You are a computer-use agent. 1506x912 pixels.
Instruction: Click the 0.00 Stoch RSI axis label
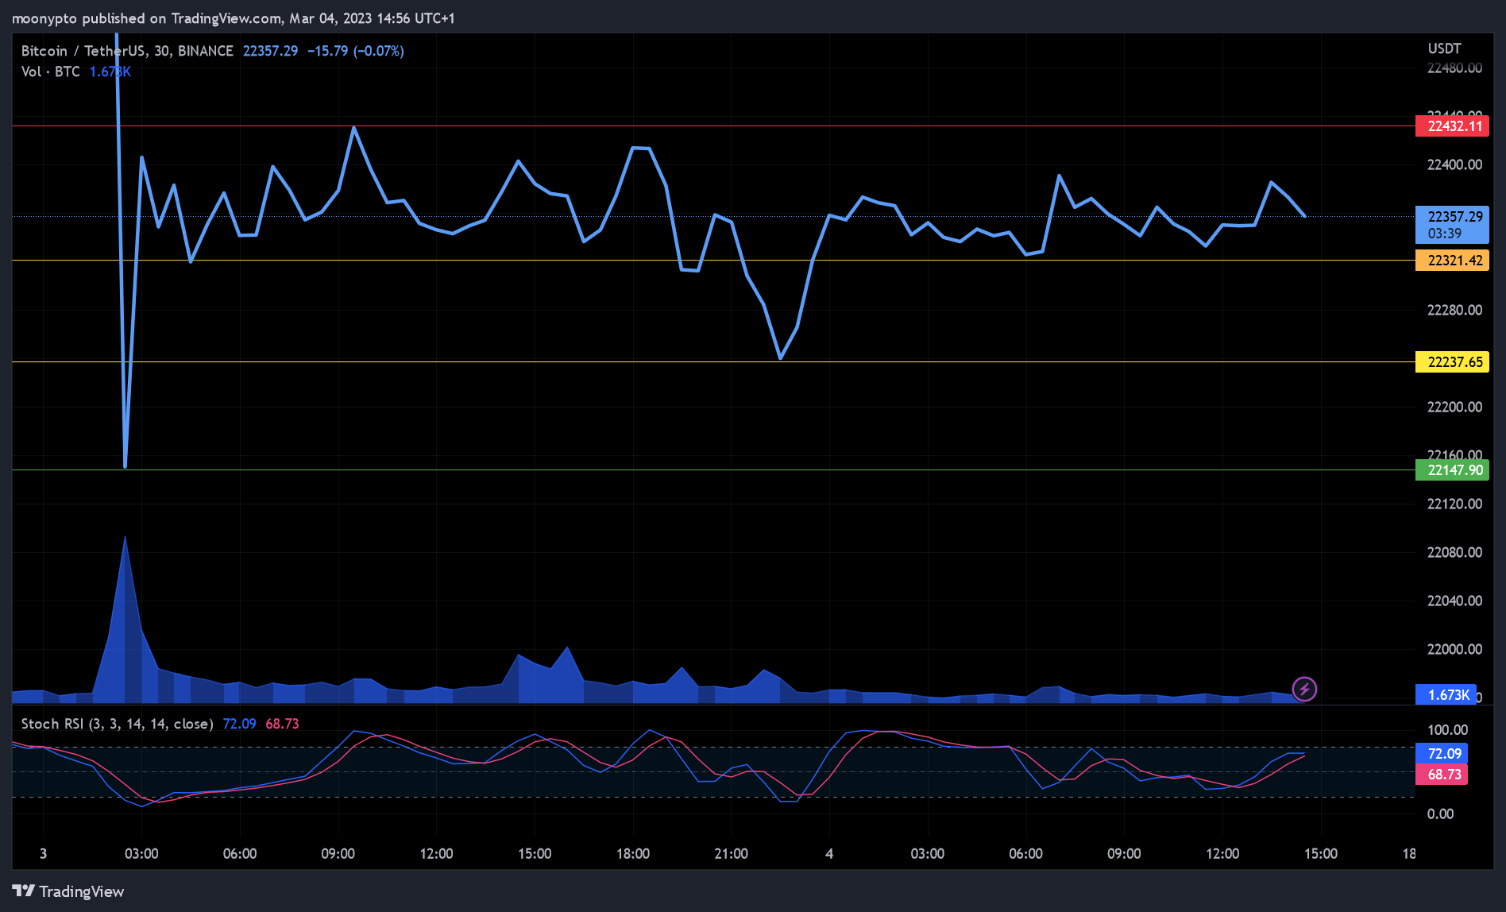pyautogui.click(x=1440, y=814)
